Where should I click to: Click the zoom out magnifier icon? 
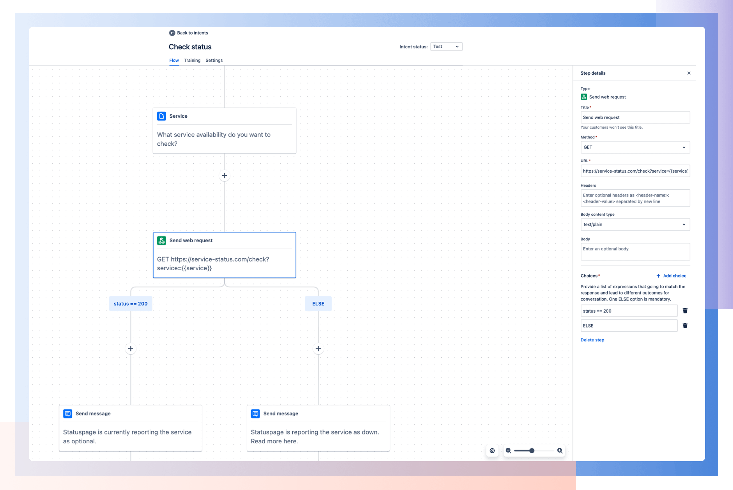(508, 450)
